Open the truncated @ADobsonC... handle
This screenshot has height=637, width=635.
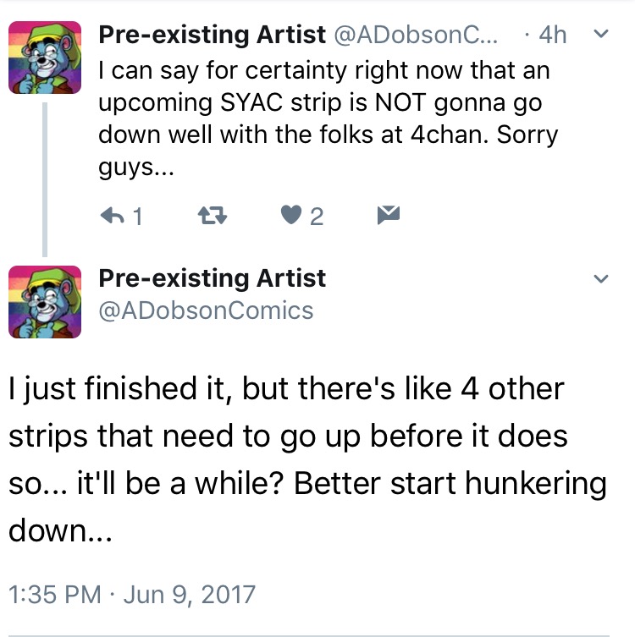click(x=416, y=35)
